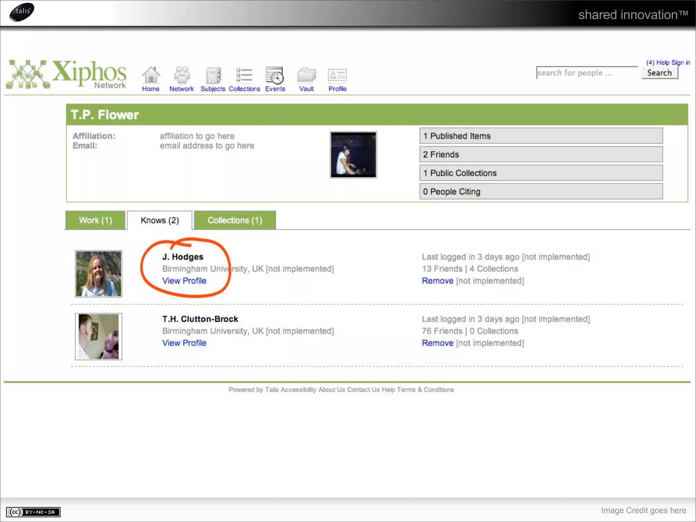Remove T.H. Clutton-Brock from friends
Image resolution: width=696 pixels, height=522 pixels.
pyautogui.click(x=437, y=343)
